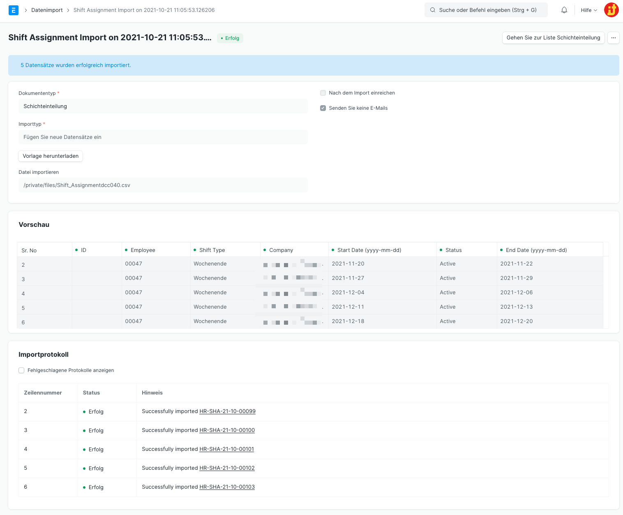This screenshot has height=515, width=623.
Task: Click the 'Erfolg' status badge in header
Action: [x=230, y=38]
